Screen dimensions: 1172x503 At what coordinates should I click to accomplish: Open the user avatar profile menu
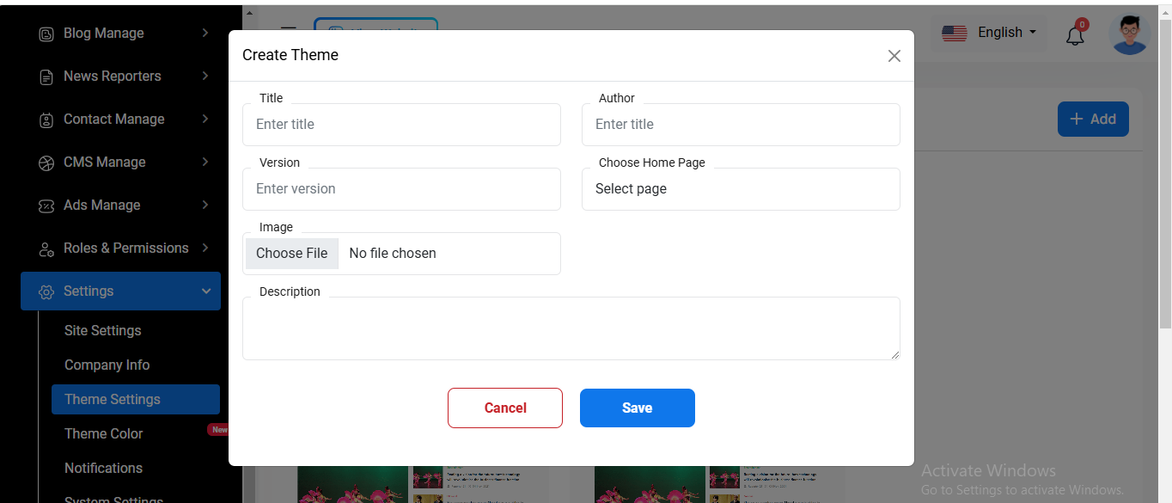coord(1129,34)
